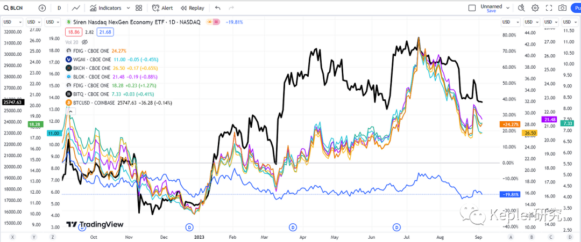Start bar Replay mode
Viewport: 581px width, 242px height.
tap(192, 8)
